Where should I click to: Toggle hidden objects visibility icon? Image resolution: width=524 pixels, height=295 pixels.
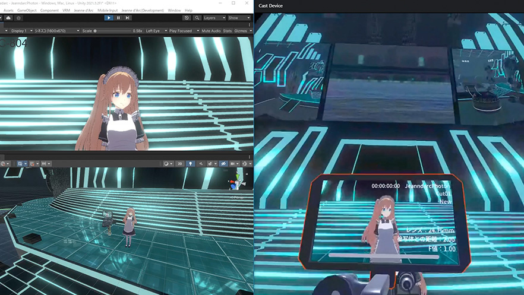(223, 163)
